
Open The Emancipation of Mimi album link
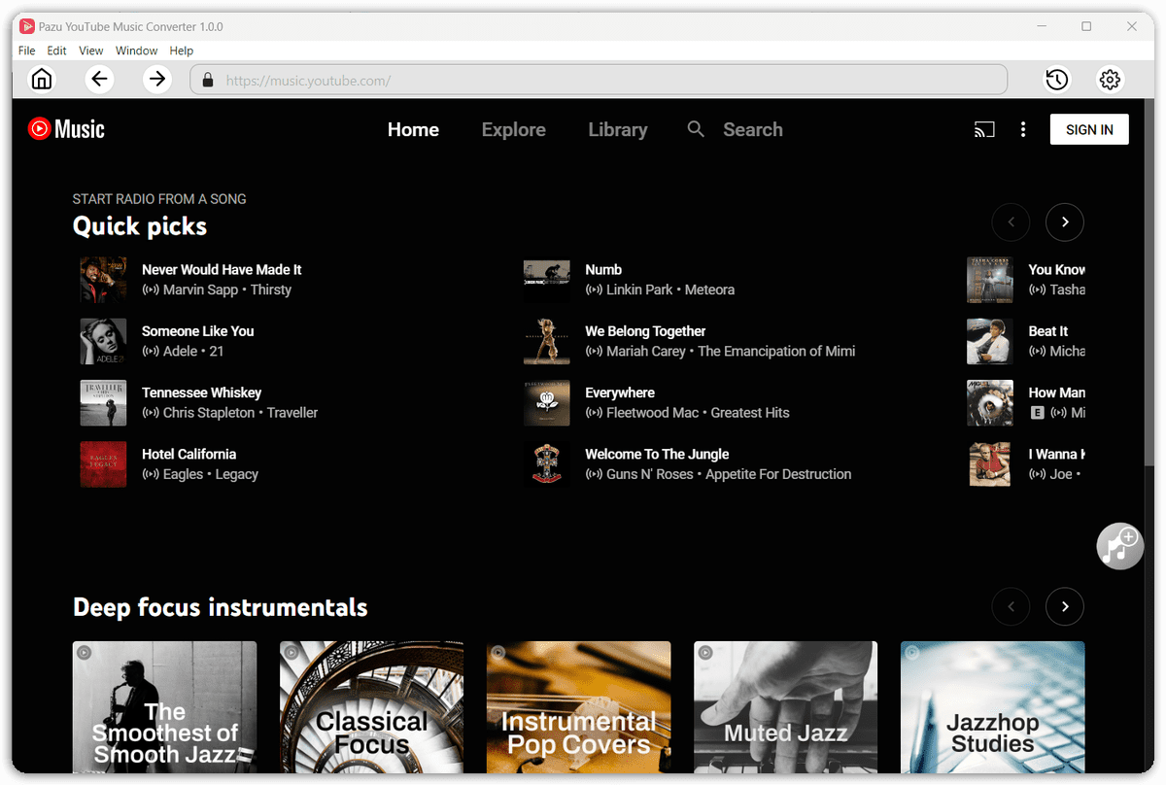click(x=776, y=351)
